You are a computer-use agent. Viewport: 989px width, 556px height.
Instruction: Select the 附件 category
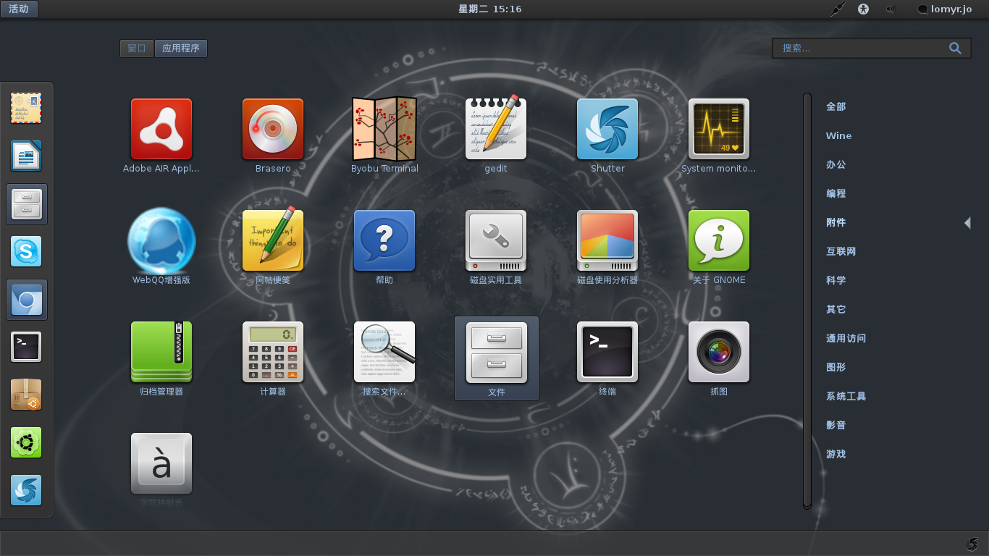[836, 222]
